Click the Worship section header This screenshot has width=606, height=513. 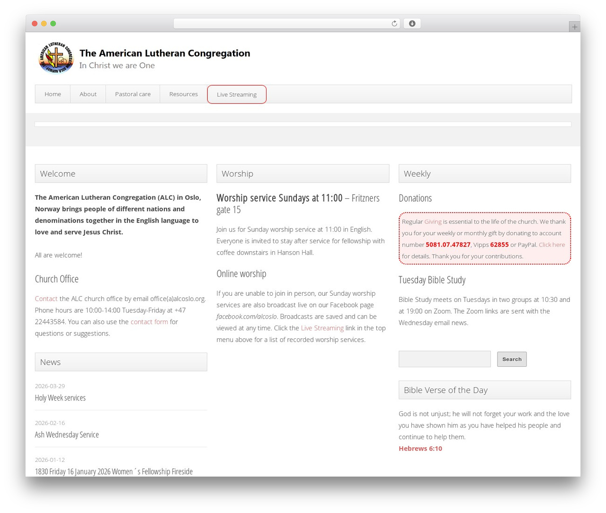pyautogui.click(x=303, y=174)
